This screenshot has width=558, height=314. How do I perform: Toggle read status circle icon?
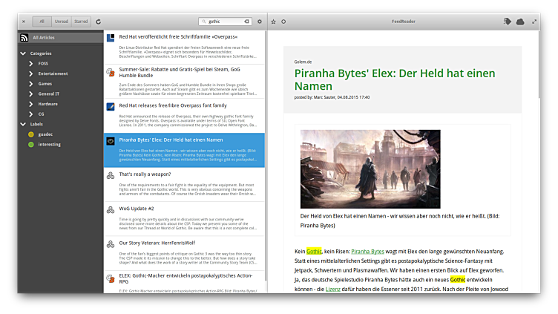tap(283, 22)
